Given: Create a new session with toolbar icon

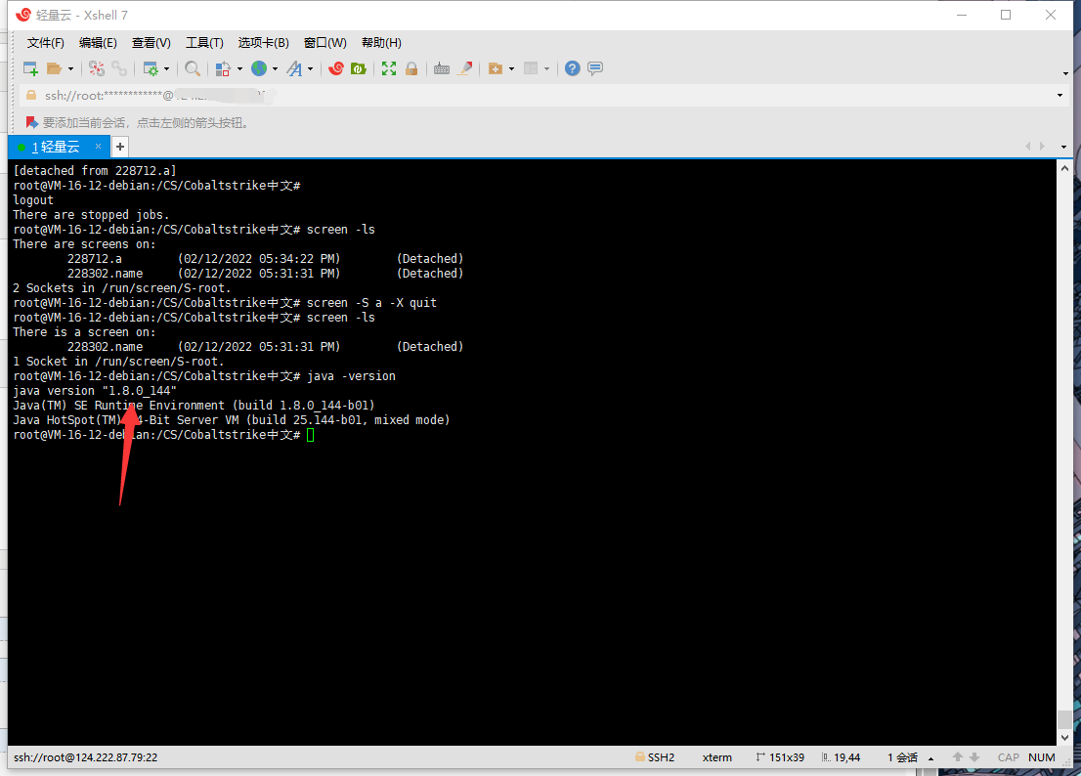Looking at the screenshot, I should point(30,68).
